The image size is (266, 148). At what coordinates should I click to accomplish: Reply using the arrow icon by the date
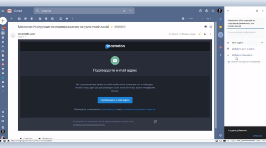(205, 34)
